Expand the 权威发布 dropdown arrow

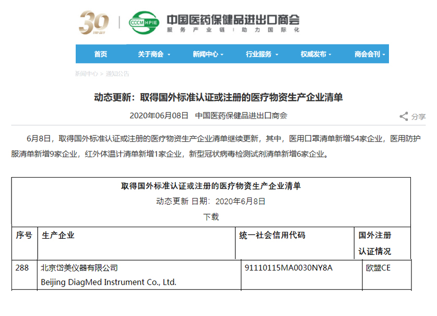pos(330,55)
